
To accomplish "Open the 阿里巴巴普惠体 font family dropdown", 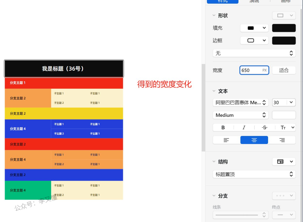I will coord(240,103).
